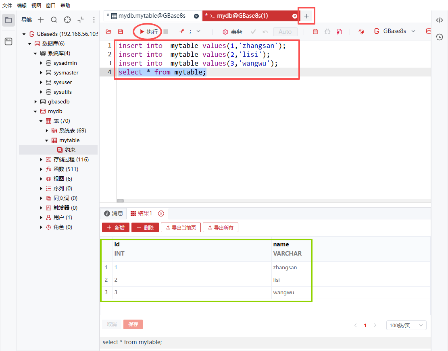The image size is (448, 351).
Task: Click the format/clear text eraser icon
Action: (361, 32)
